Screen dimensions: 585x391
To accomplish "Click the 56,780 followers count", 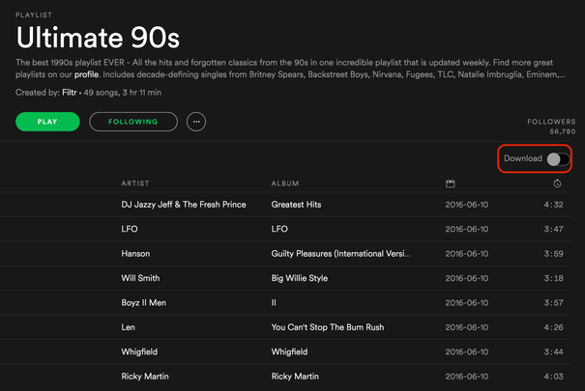I will (562, 131).
